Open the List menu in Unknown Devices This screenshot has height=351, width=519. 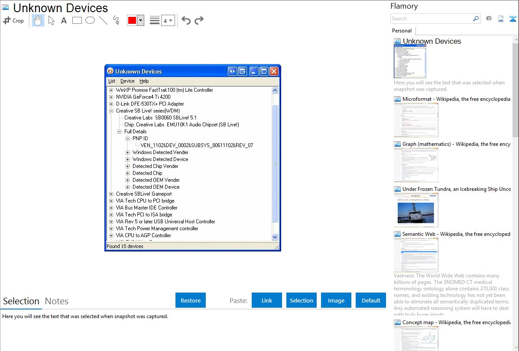(112, 81)
